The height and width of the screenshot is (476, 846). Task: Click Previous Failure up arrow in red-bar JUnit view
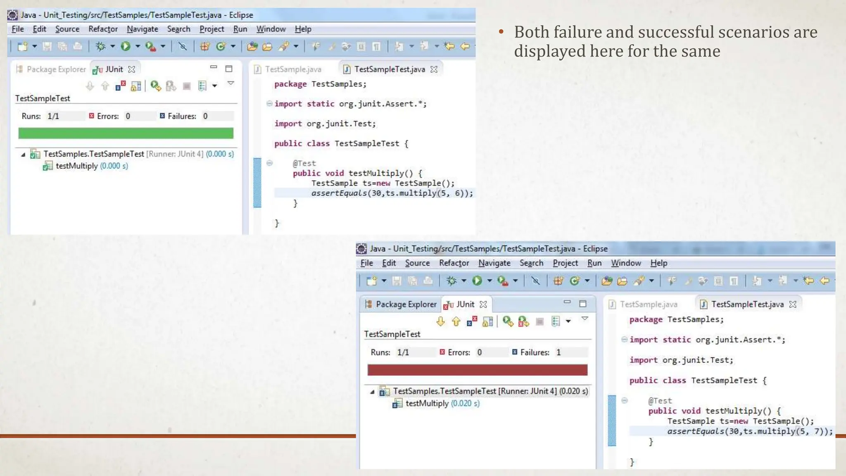[x=456, y=321]
